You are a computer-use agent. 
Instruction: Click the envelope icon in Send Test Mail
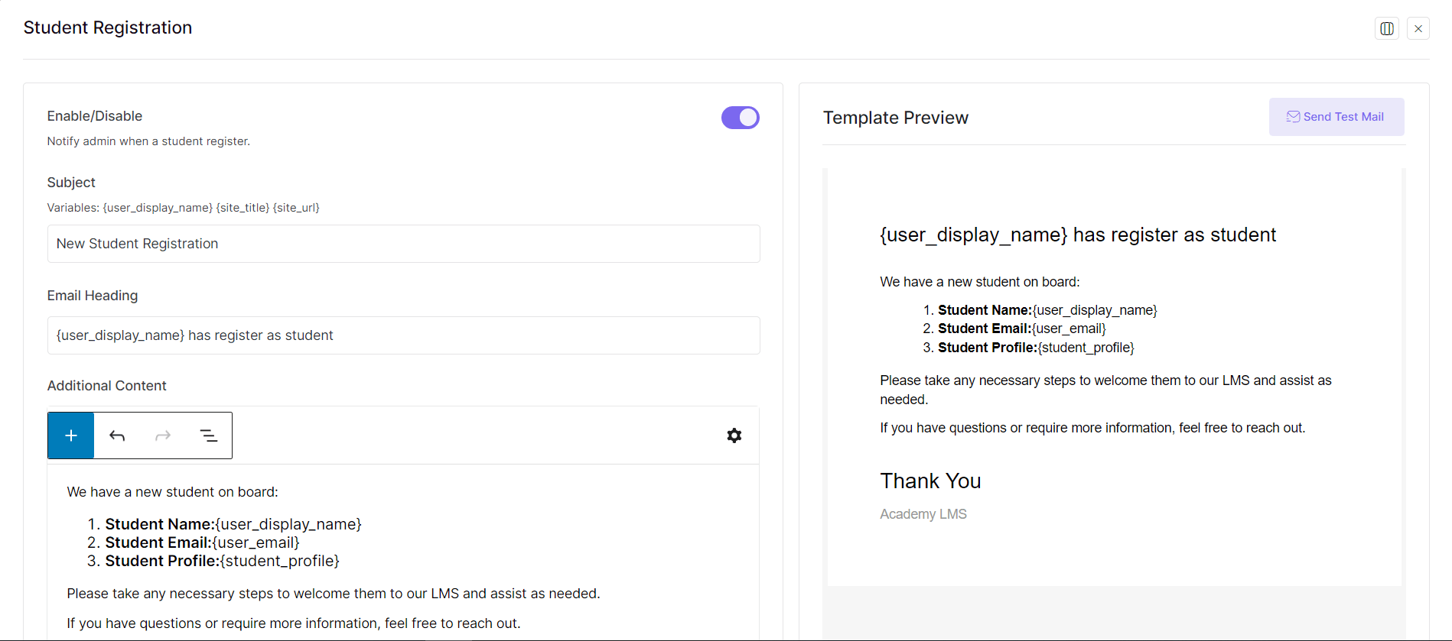[1293, 116]
